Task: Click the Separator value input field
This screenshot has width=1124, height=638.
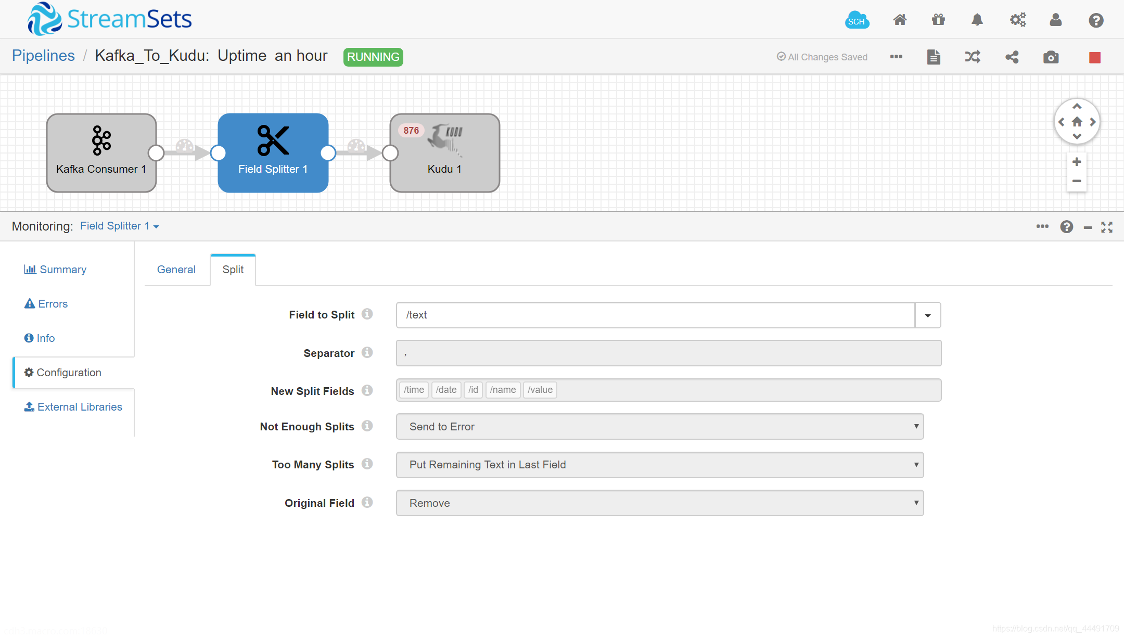Action: [669, 353]
